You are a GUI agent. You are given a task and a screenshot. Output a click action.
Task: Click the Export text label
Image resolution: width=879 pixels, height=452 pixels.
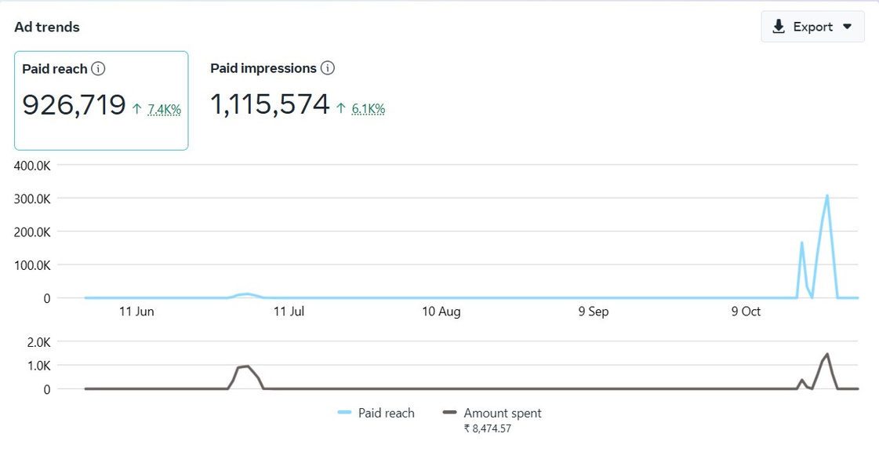click(812, 27)
